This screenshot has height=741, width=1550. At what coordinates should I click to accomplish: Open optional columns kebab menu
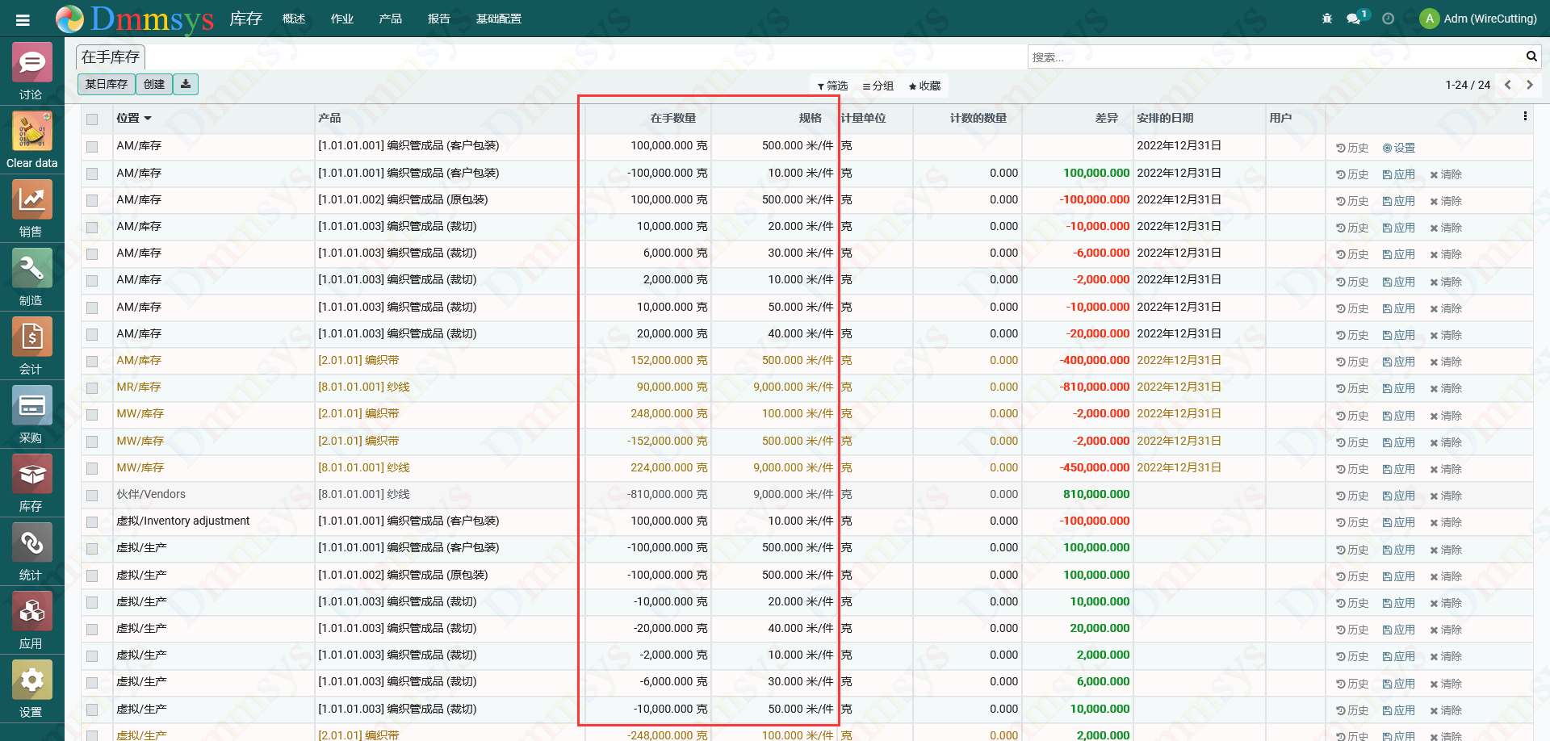(x=1525, y=117)
